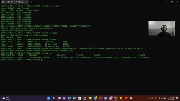Click the battery status icon
This screenshot has width=180, height=101.
tap(165, 98)
